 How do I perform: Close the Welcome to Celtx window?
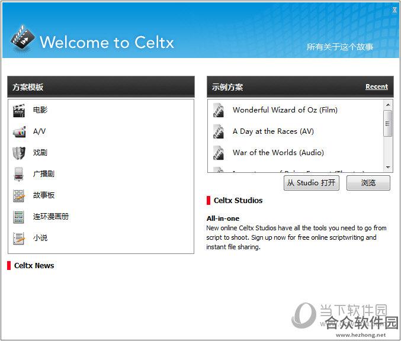[x=394, y=10]
